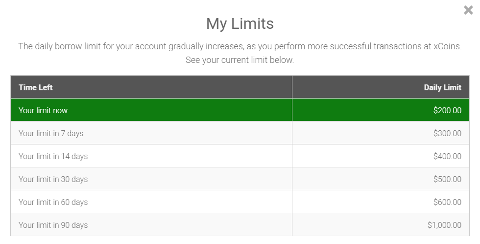This screenshot has width=480, height=244.
Task: Select the Your limit in 7 days row
Action: [x=240, y=133]
